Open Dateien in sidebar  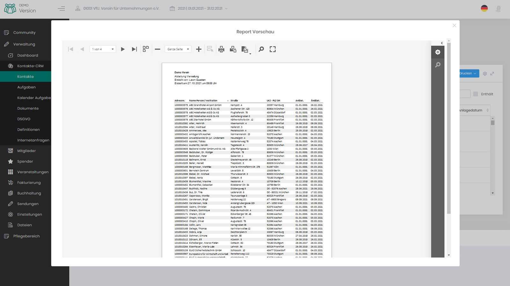coord(25,225)
